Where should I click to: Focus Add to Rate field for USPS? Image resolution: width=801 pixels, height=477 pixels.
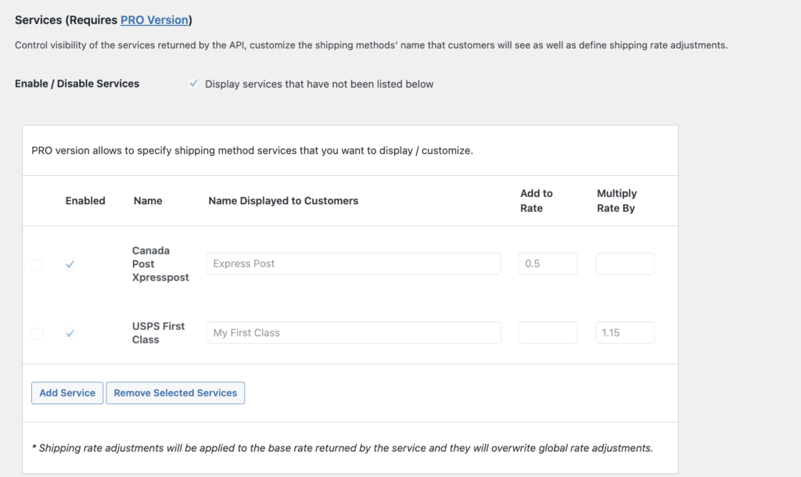[x=548, y=333]
